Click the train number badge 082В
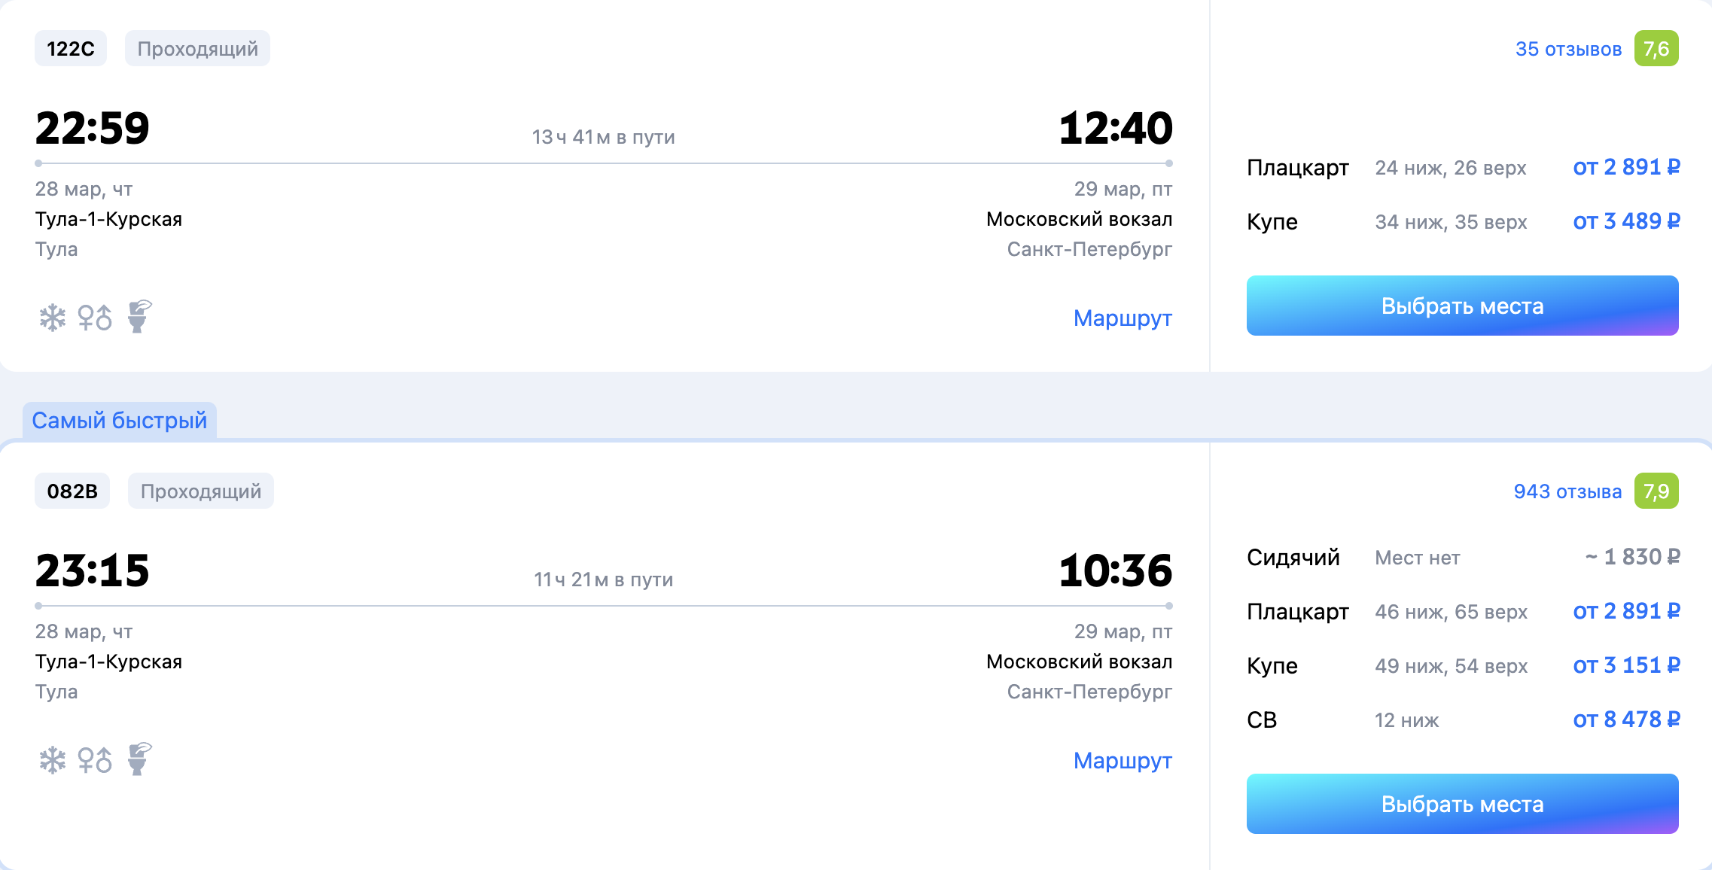The width and height of the screenshot is (1712, 870). tap(72, 491)
